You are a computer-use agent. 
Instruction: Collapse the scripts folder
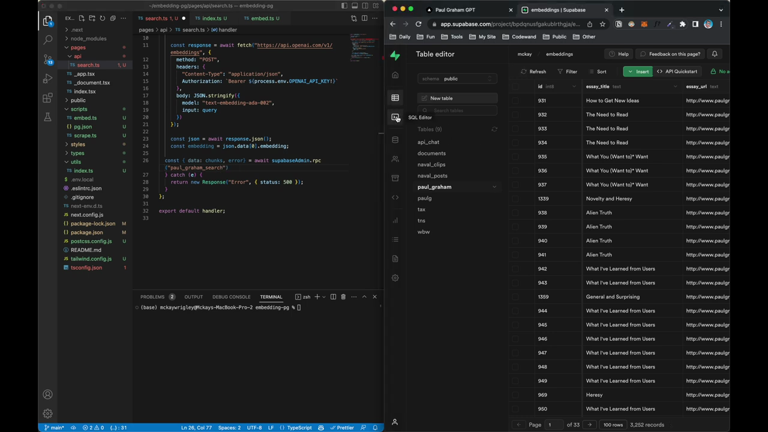click(67, 109)
